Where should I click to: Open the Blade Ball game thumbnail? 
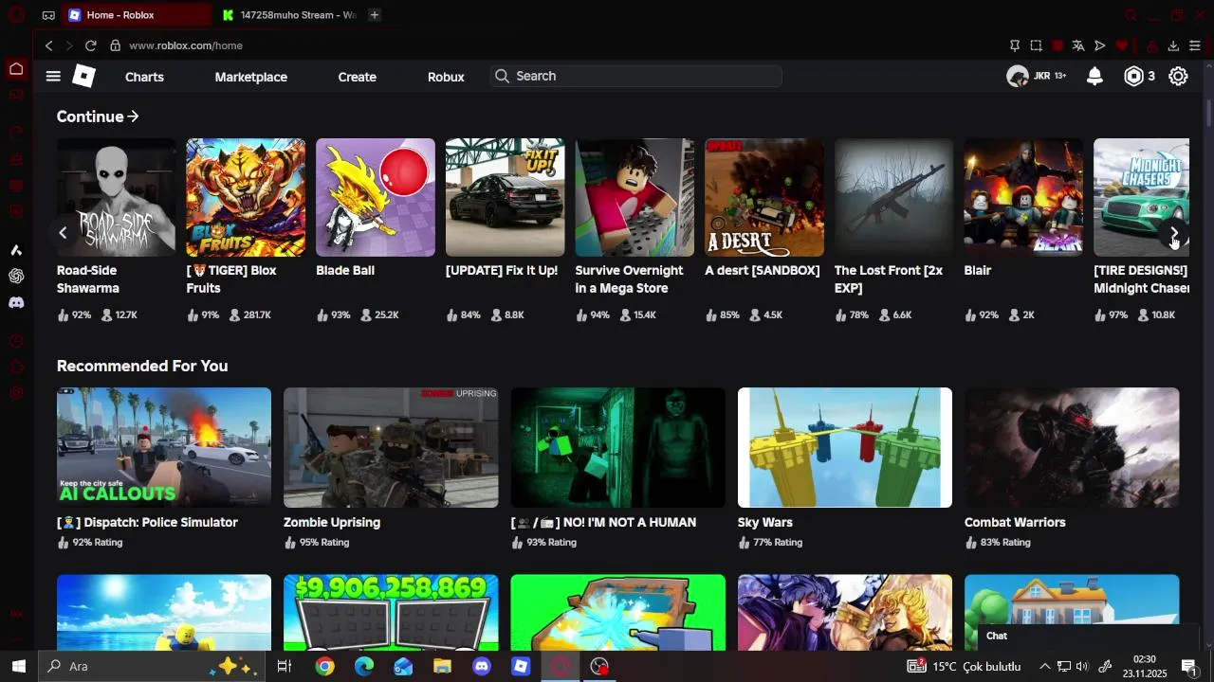[x=376, y=197]
